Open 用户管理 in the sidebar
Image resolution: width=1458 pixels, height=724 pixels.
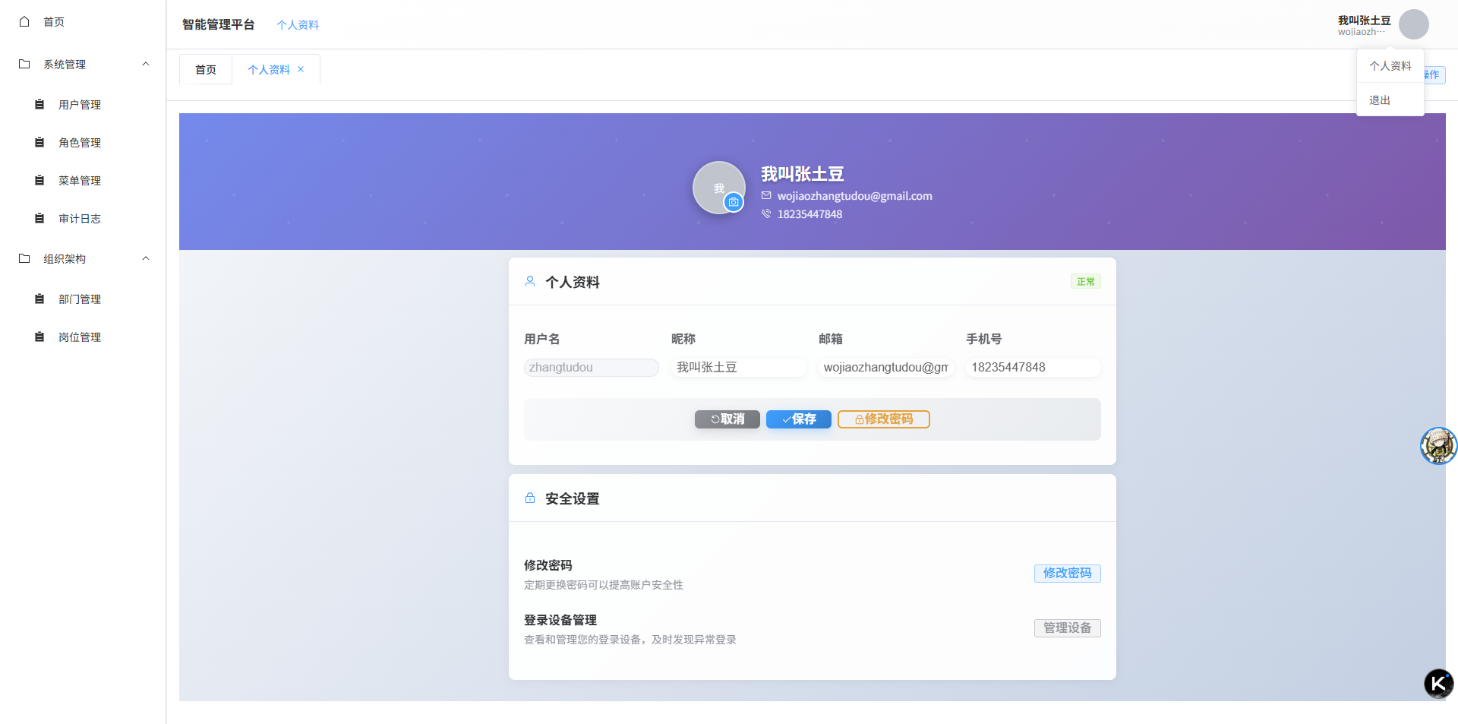80,104
